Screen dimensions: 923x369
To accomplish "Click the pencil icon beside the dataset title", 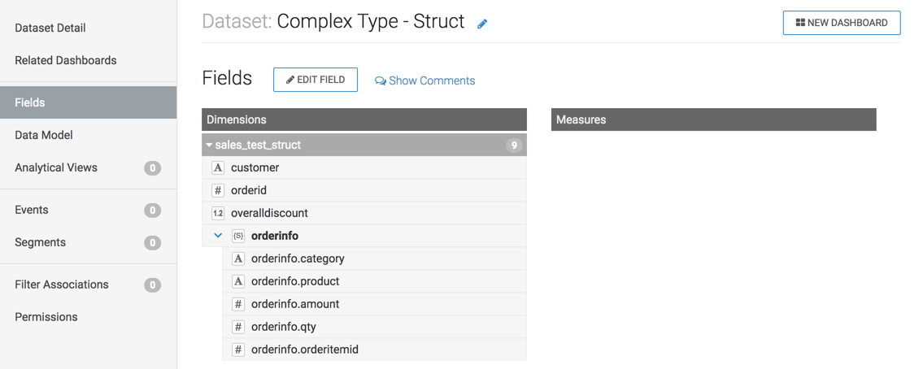I will click(x=482, y=24).
